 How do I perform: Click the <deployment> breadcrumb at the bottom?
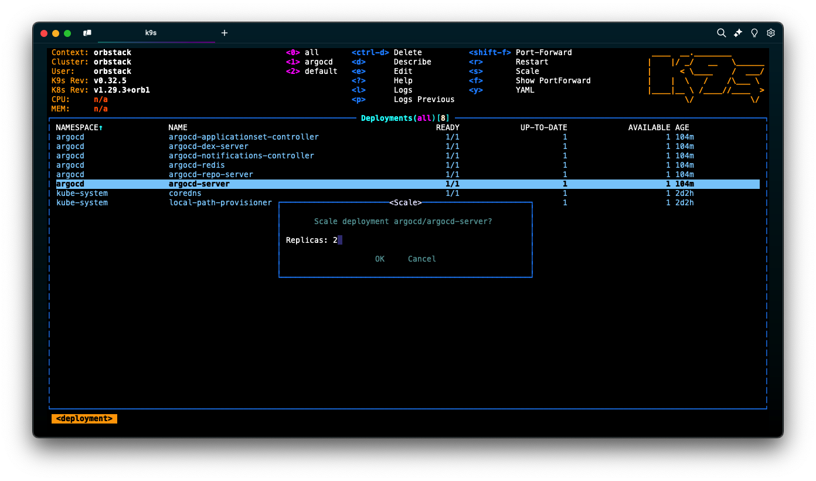[84, 419]
